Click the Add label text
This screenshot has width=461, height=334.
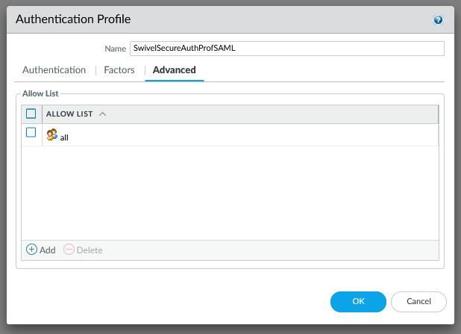click(47, 250)
